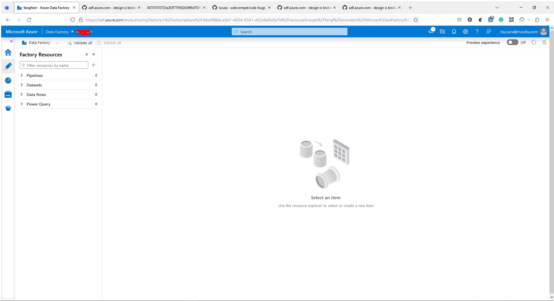Open the Home page from the left sidebar
The width and height of the screenshot is (554, 301).
point(8,53)
